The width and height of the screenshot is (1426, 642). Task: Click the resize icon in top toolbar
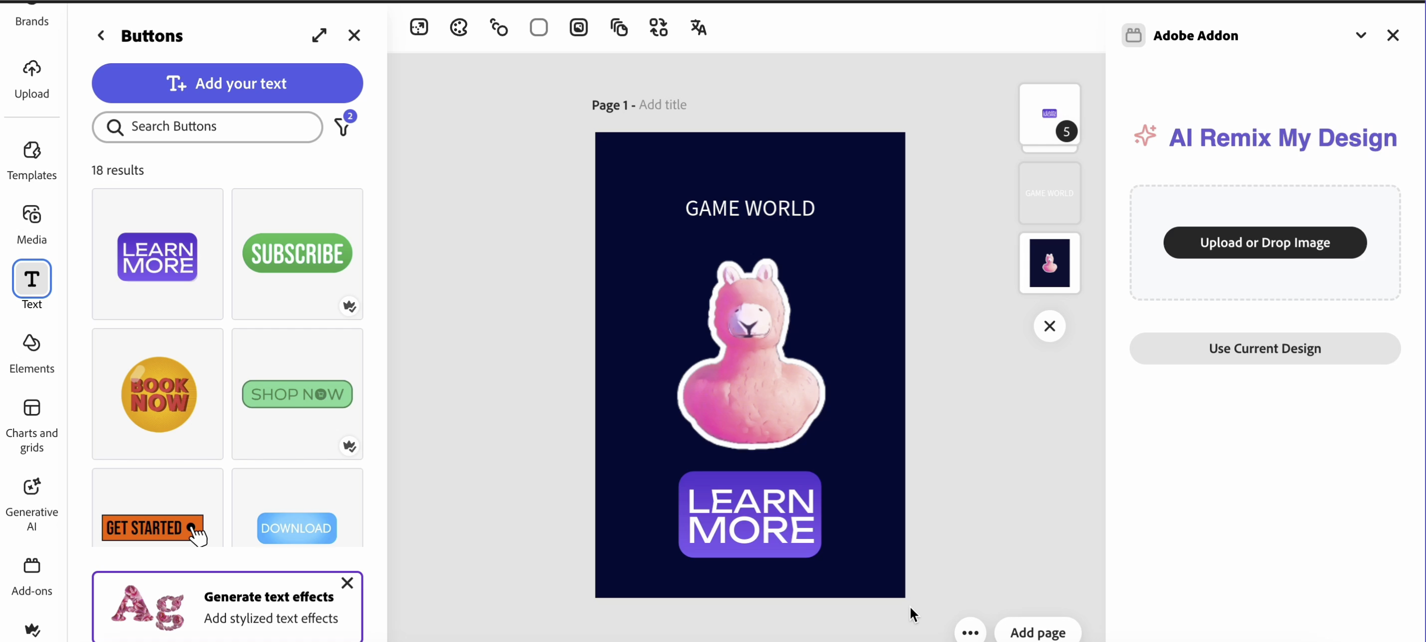(419, 27)
